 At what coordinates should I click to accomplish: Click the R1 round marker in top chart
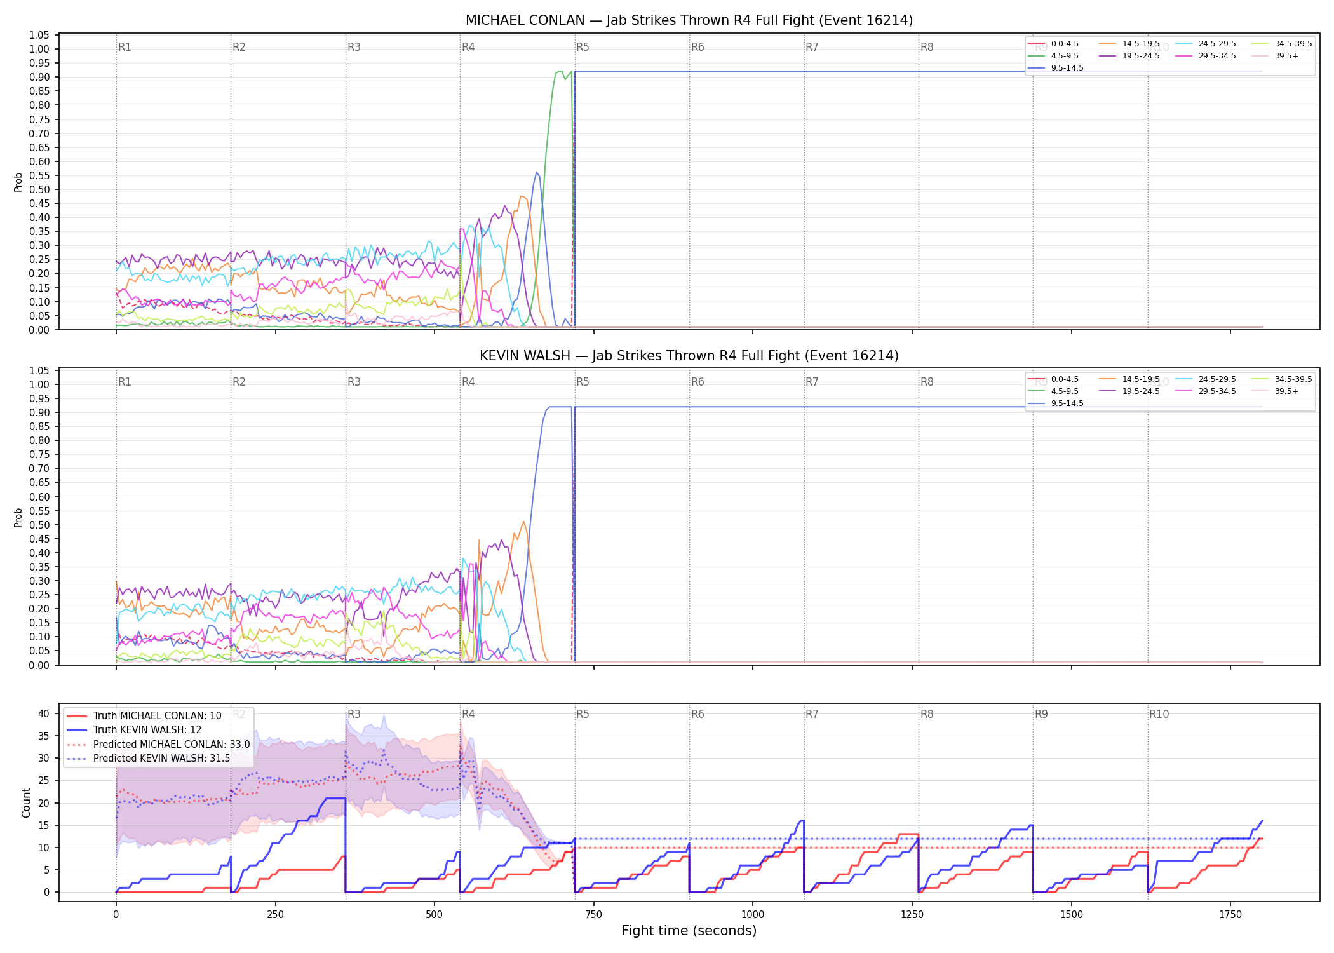tap(125, 47)
